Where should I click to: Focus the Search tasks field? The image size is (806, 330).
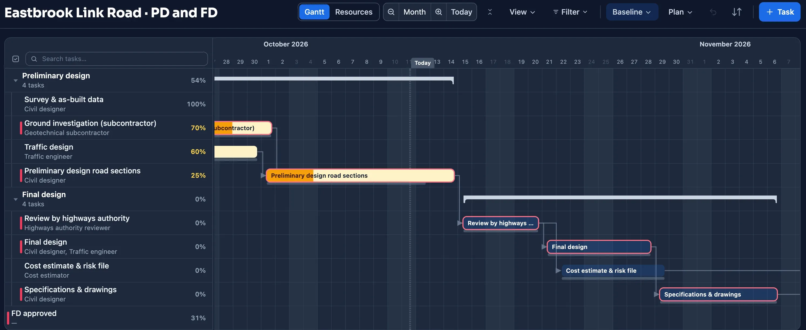[116, 59]
